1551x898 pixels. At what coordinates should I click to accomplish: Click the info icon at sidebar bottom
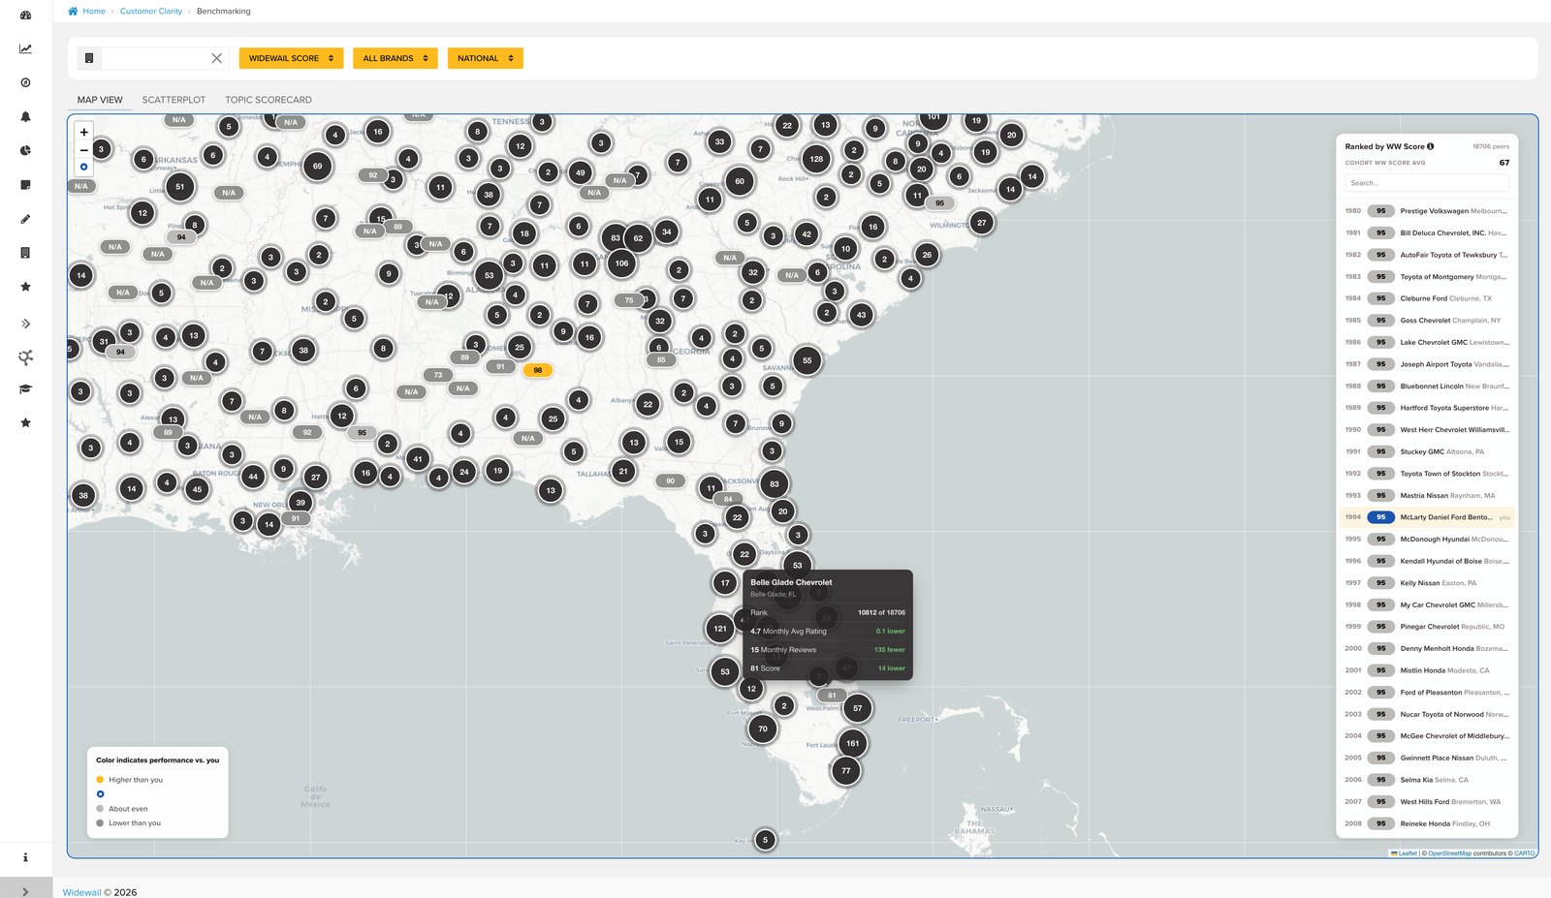pos(25,857)
